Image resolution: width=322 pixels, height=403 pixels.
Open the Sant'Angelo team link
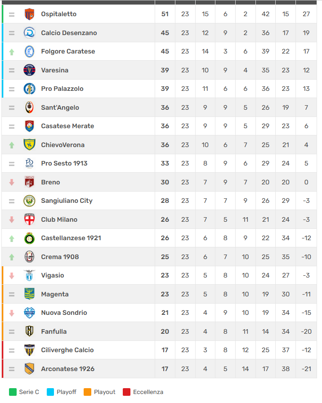(60, 107)
